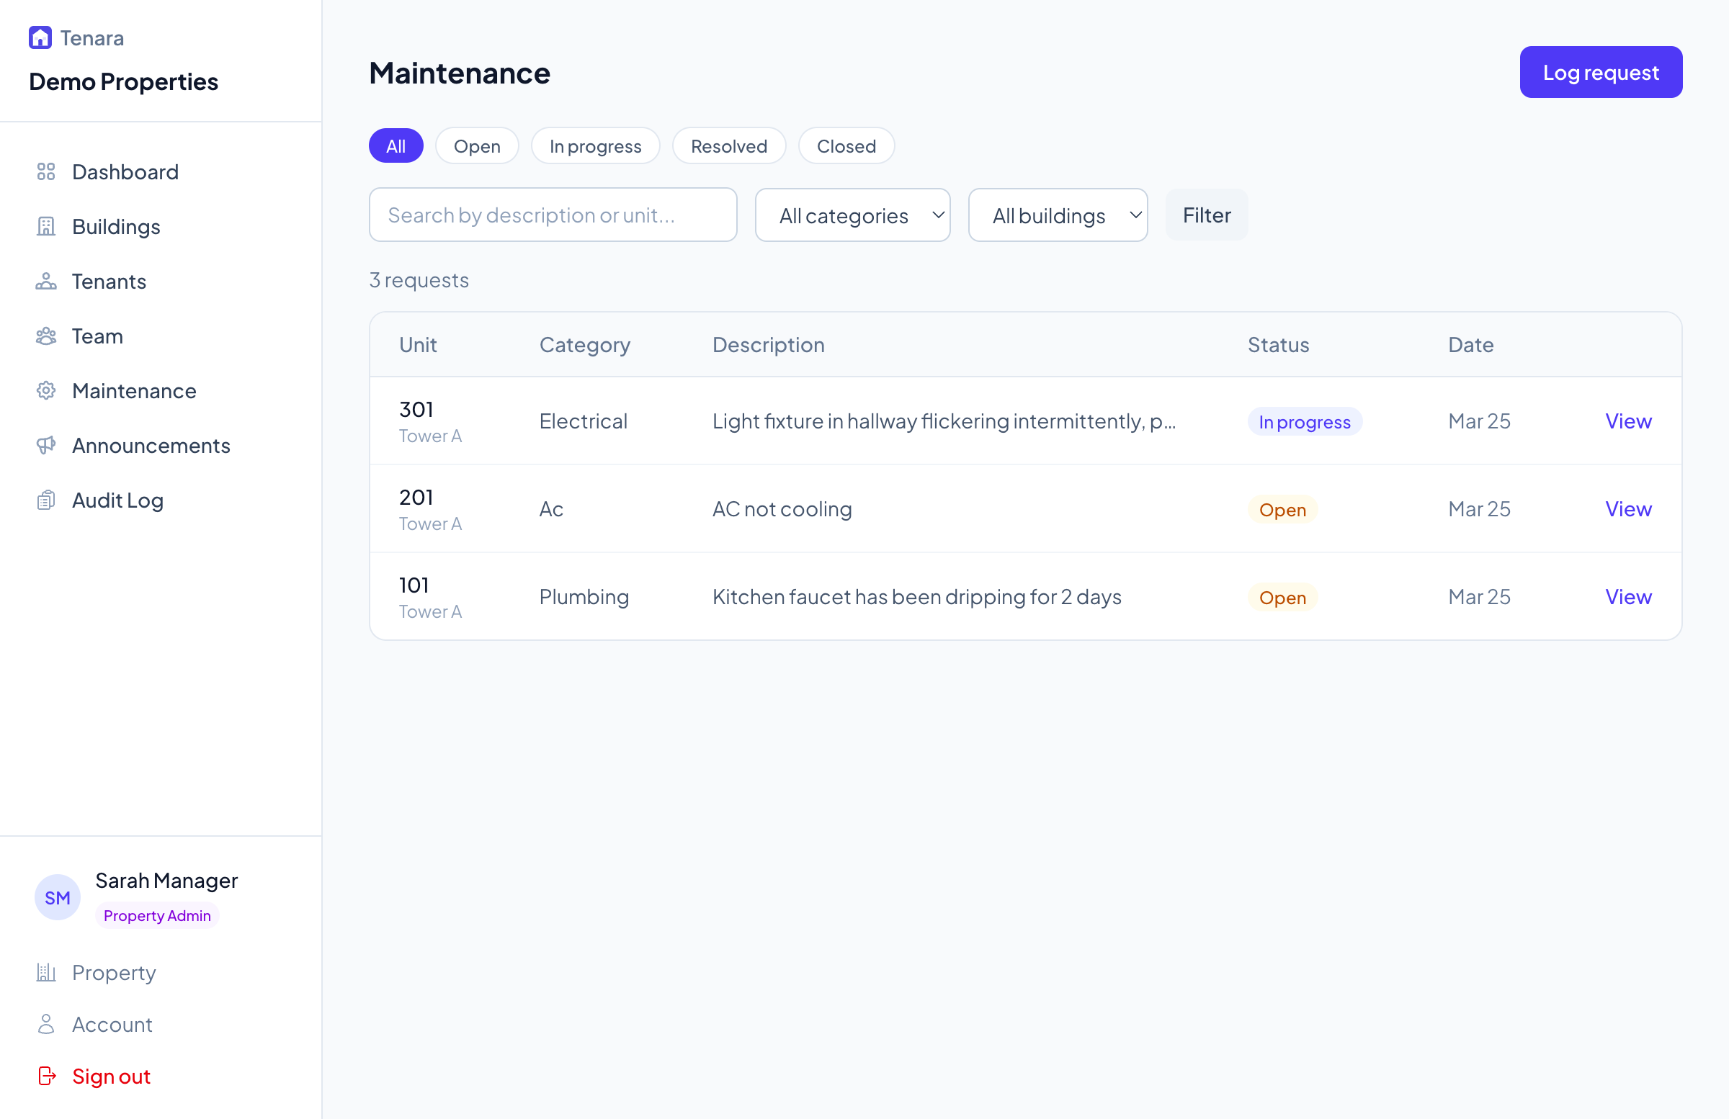
Task: Click the Log request button
Action: 1601,71
